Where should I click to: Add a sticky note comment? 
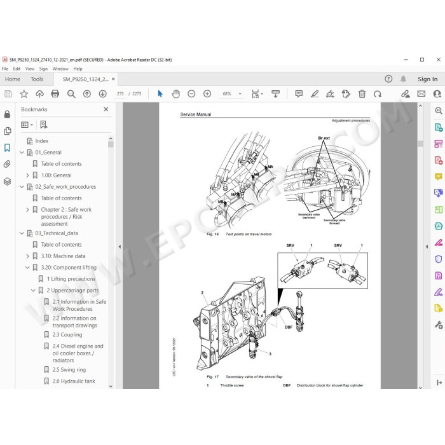(299, 93)
